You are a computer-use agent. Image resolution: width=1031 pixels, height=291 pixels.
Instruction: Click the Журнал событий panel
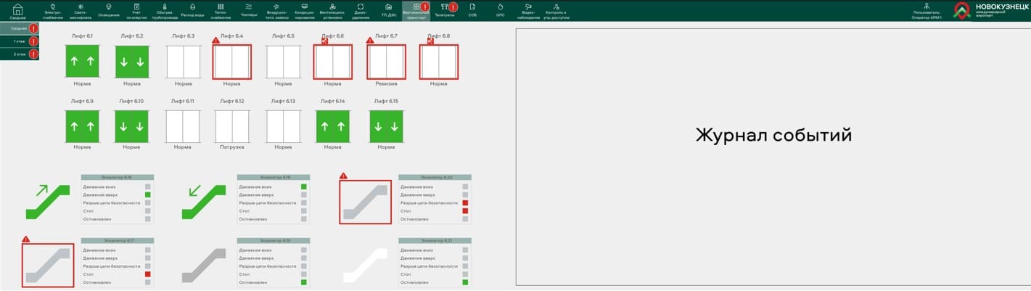772,157
